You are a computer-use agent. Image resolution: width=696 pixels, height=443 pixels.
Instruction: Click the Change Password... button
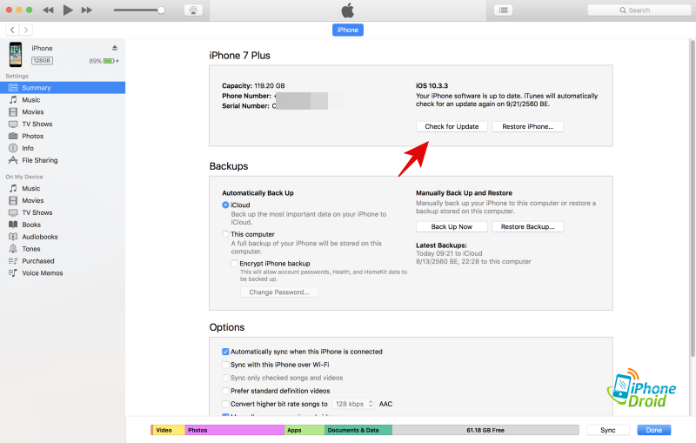coord(279,292)
